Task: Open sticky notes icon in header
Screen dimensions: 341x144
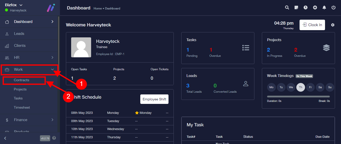Action: coord(296,7)
